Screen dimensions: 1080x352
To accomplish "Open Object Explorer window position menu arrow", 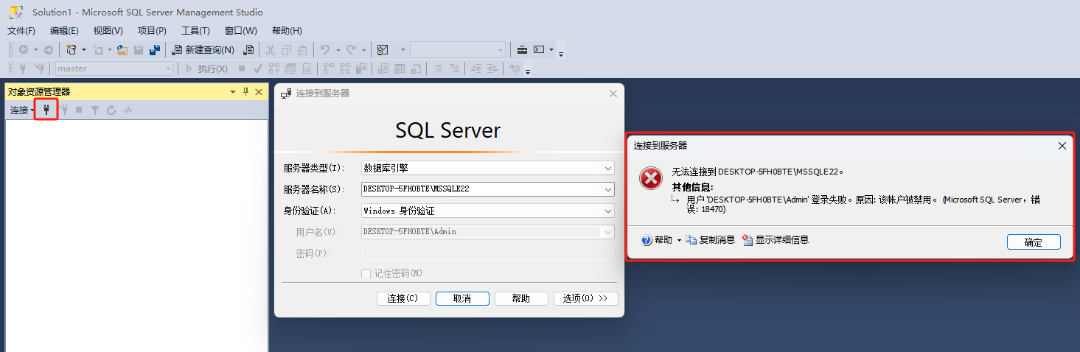I will coord(234,91).
